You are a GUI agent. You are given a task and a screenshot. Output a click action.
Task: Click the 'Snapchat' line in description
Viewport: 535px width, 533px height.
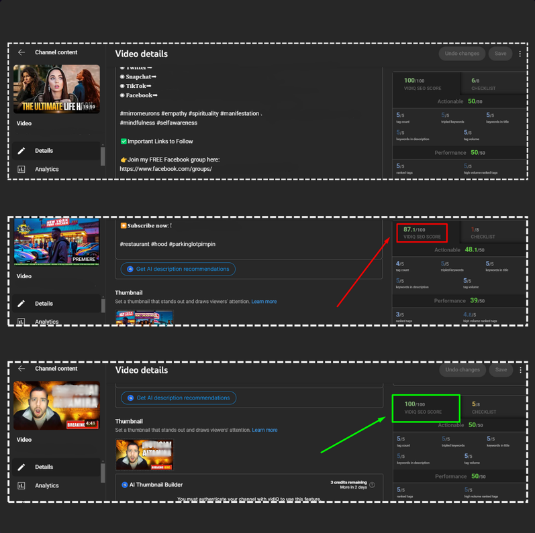pos(138,76)
